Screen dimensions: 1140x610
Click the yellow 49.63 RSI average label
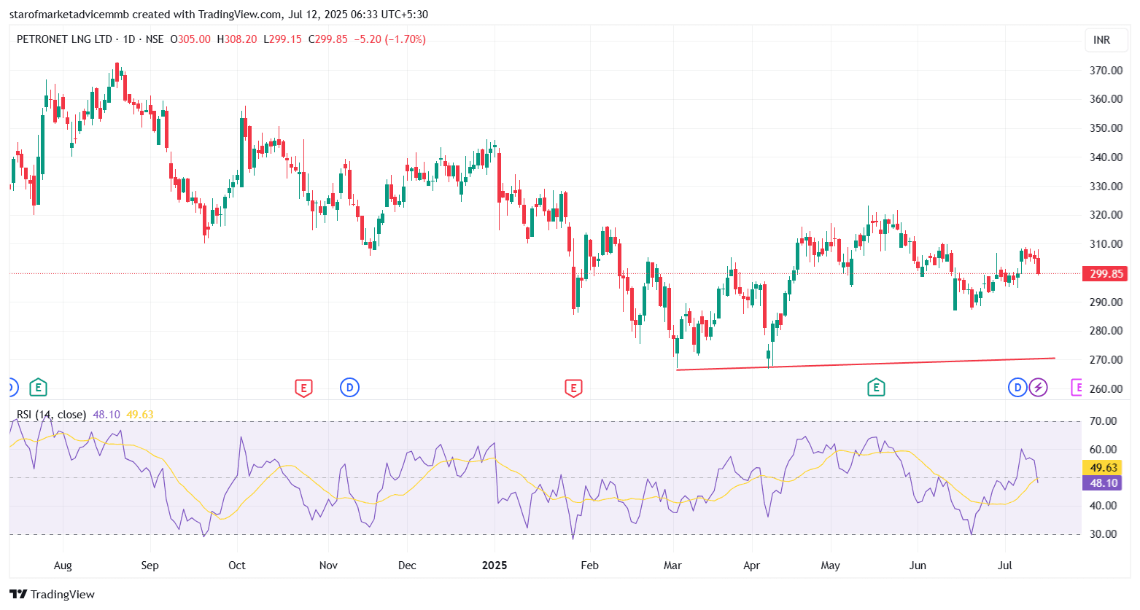(x=1104, y=468)
